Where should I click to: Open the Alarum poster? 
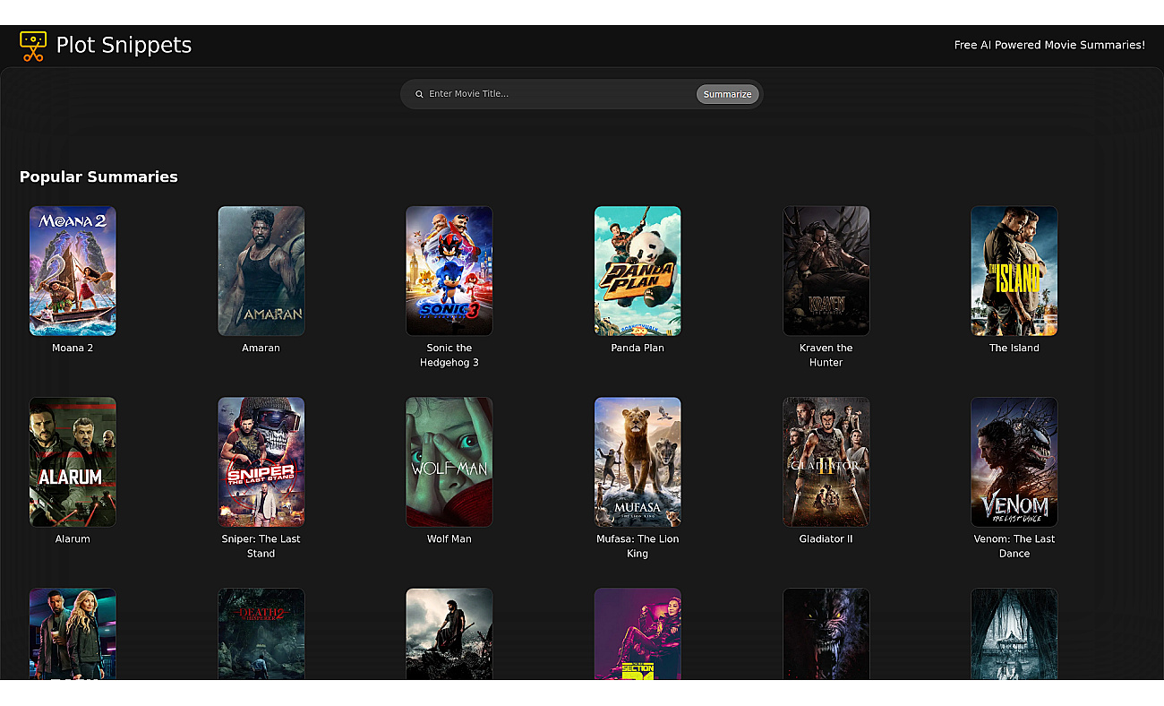[x=73, y=462]
